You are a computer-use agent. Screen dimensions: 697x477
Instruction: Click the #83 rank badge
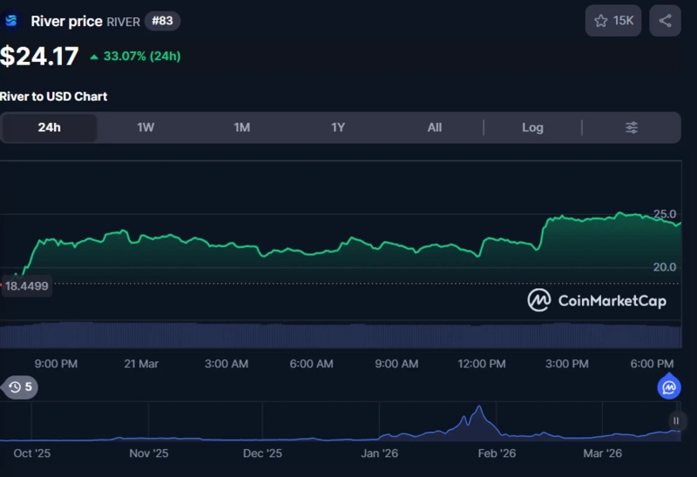[162, 21]
